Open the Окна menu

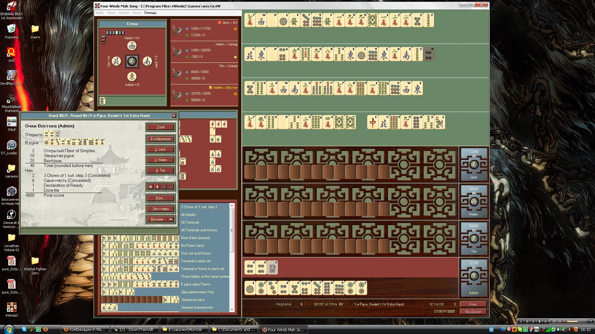click(136, 13)
